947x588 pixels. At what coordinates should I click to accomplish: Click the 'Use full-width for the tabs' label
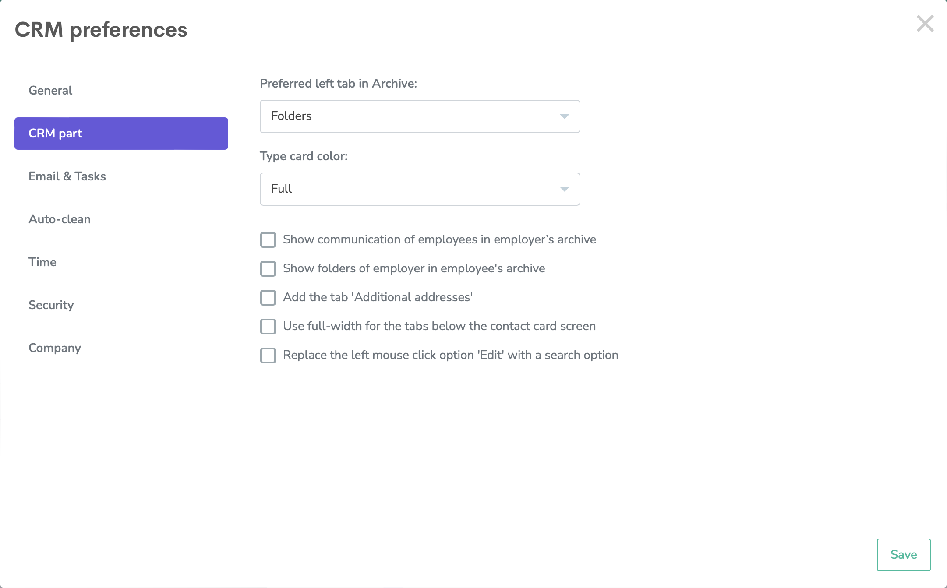point(439,326)
